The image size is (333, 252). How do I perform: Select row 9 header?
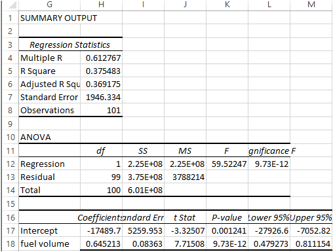pyautogui.click(x=10, y=124)
